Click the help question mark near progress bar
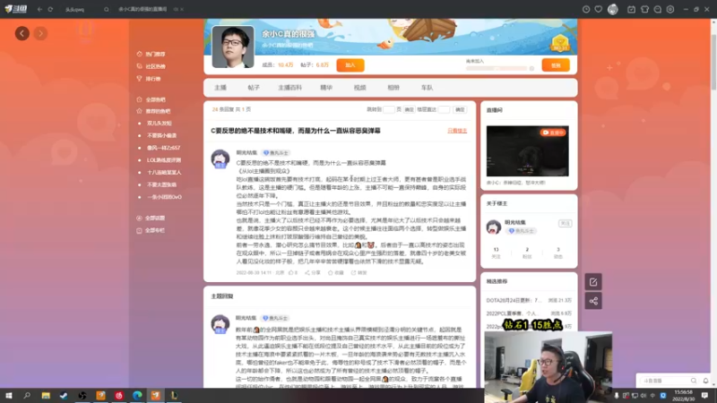 531,69
